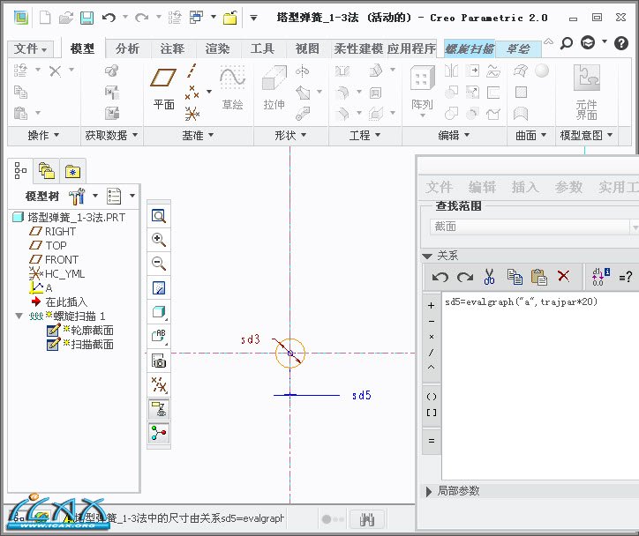Toggle between dimension values and names

598,277
